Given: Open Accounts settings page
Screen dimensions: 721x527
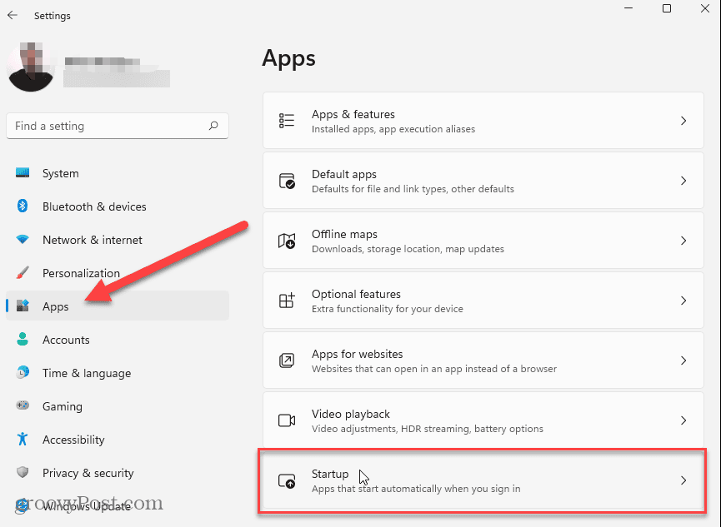Looking at the screenshot, I should point(66,340).
